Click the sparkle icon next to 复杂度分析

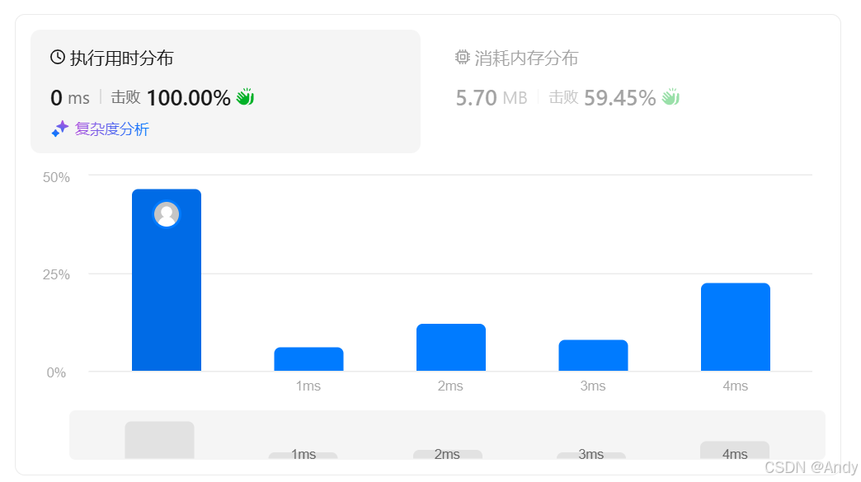(x=60, y=129)
